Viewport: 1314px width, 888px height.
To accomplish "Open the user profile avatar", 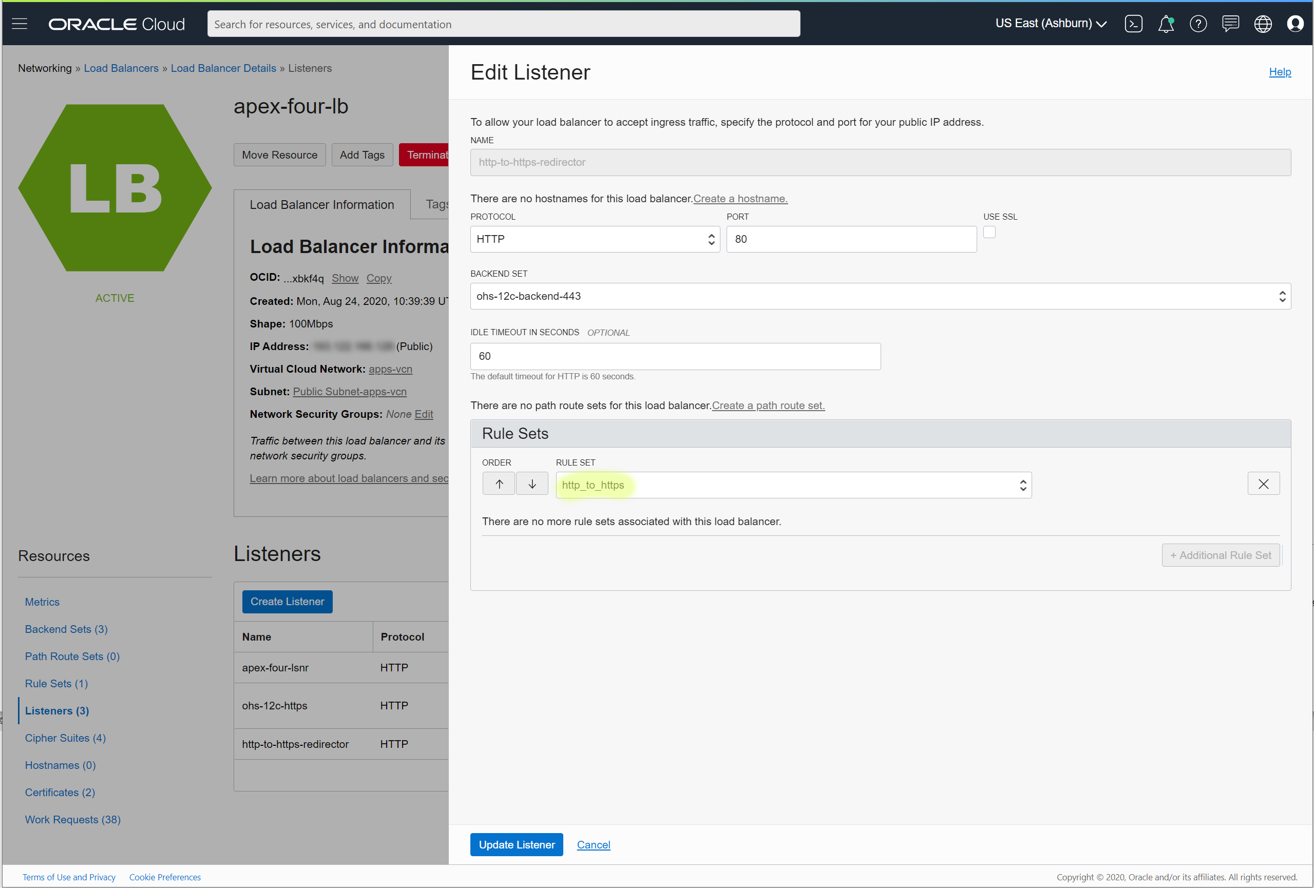I will click(1296, 23).
